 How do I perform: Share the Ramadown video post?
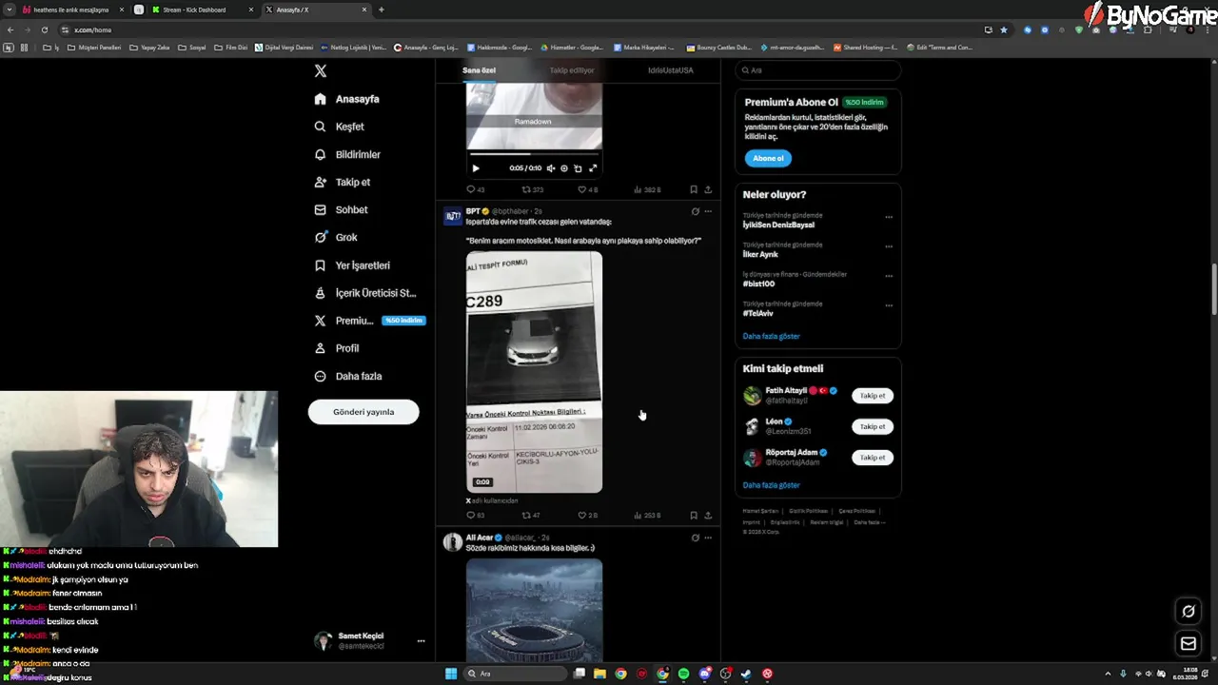(708, 189)
